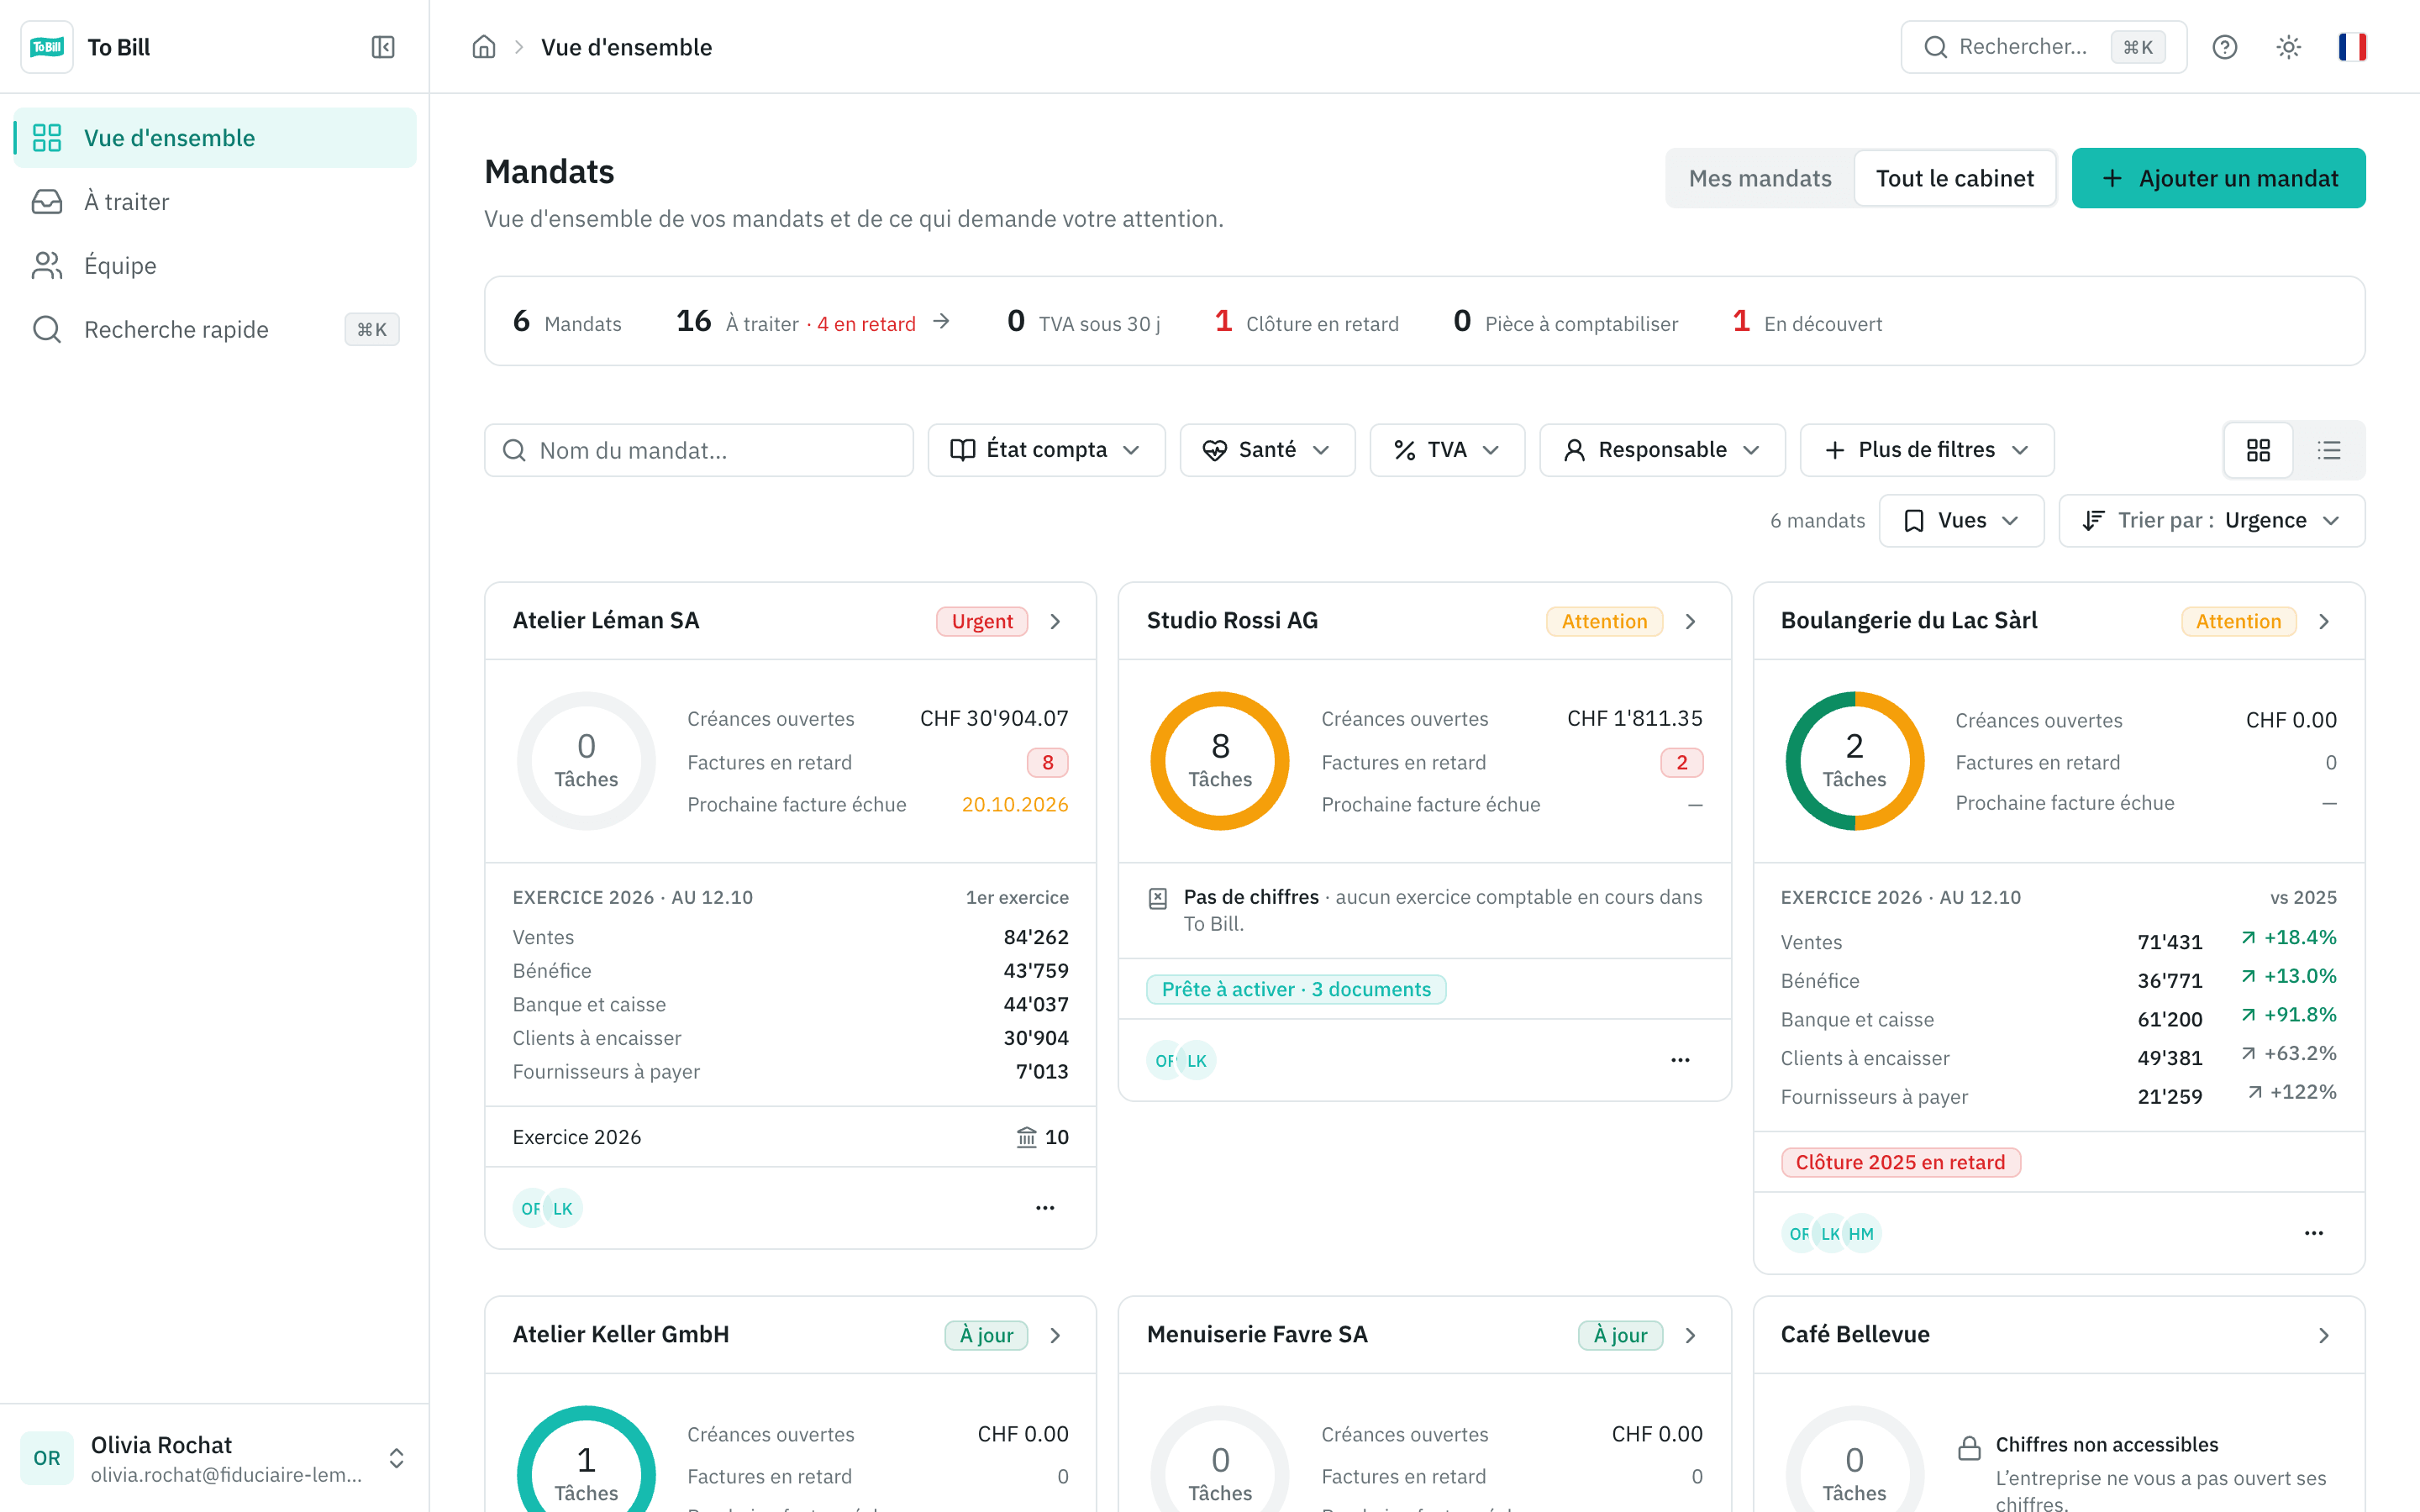Select Tout le cabinet toggle
This screenshot has width=2420, height=1512.
(x=1954, y=178)
